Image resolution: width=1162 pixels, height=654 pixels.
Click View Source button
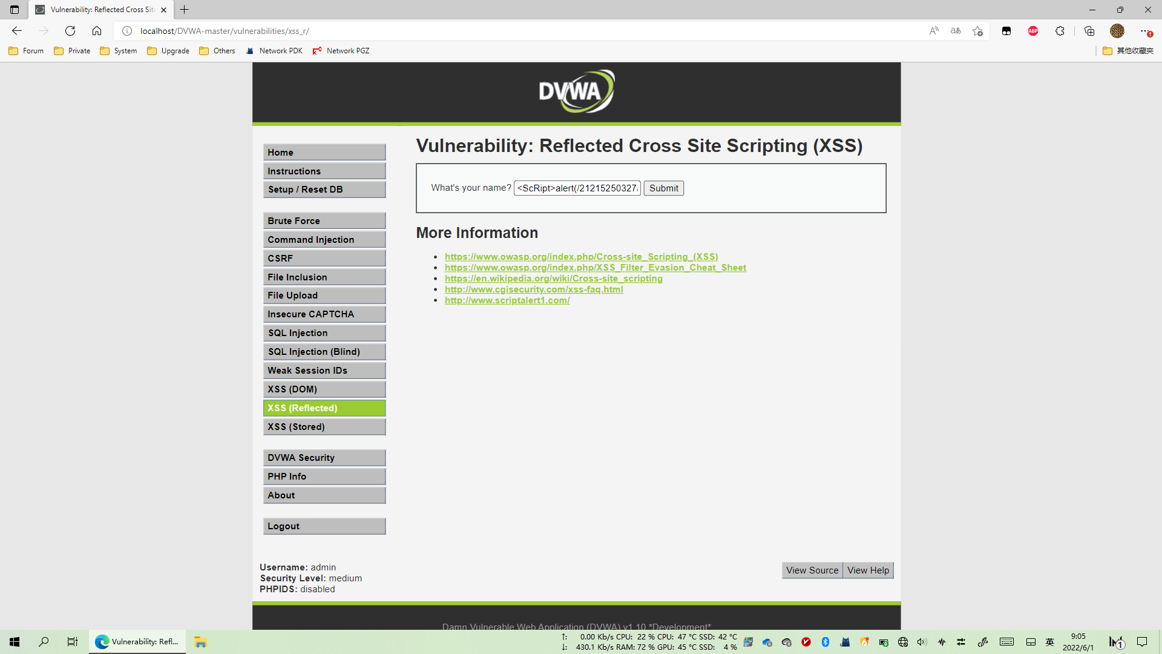(x=812, y=570)
